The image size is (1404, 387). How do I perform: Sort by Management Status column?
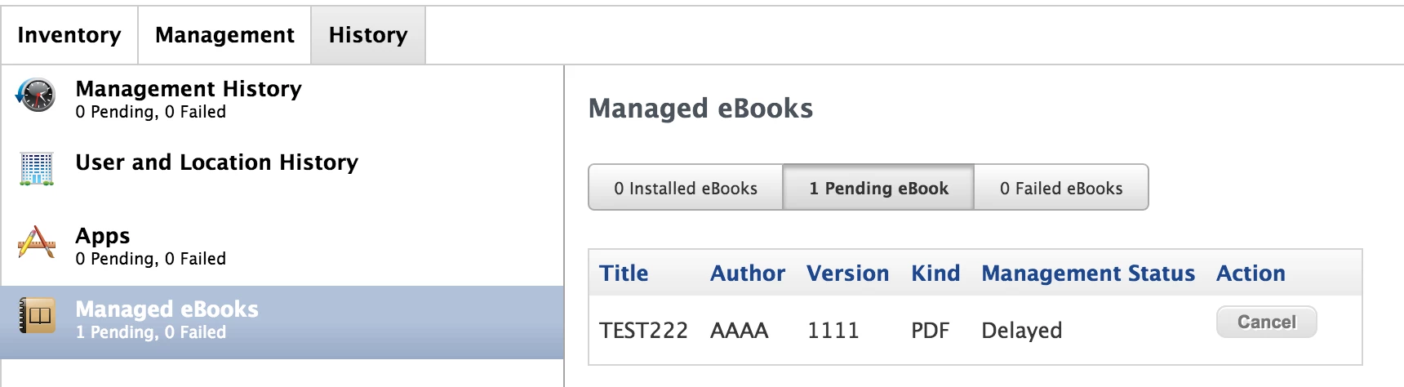tap(1088, 274)
